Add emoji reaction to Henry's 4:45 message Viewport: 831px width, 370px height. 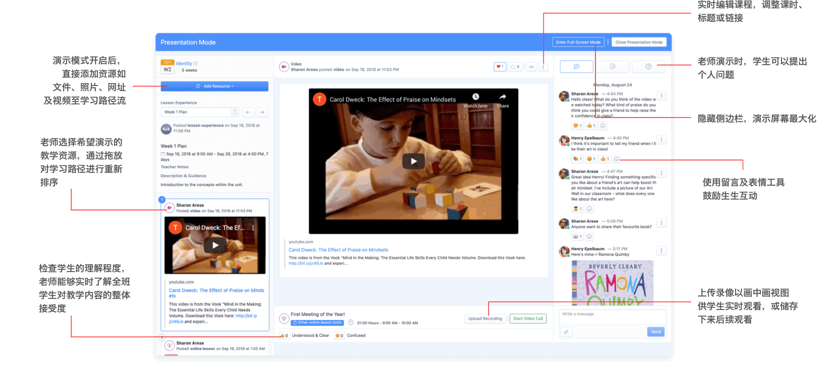(x=616, y=159)
